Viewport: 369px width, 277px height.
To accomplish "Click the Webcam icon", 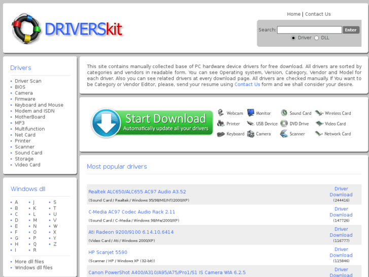I will 221,113.
